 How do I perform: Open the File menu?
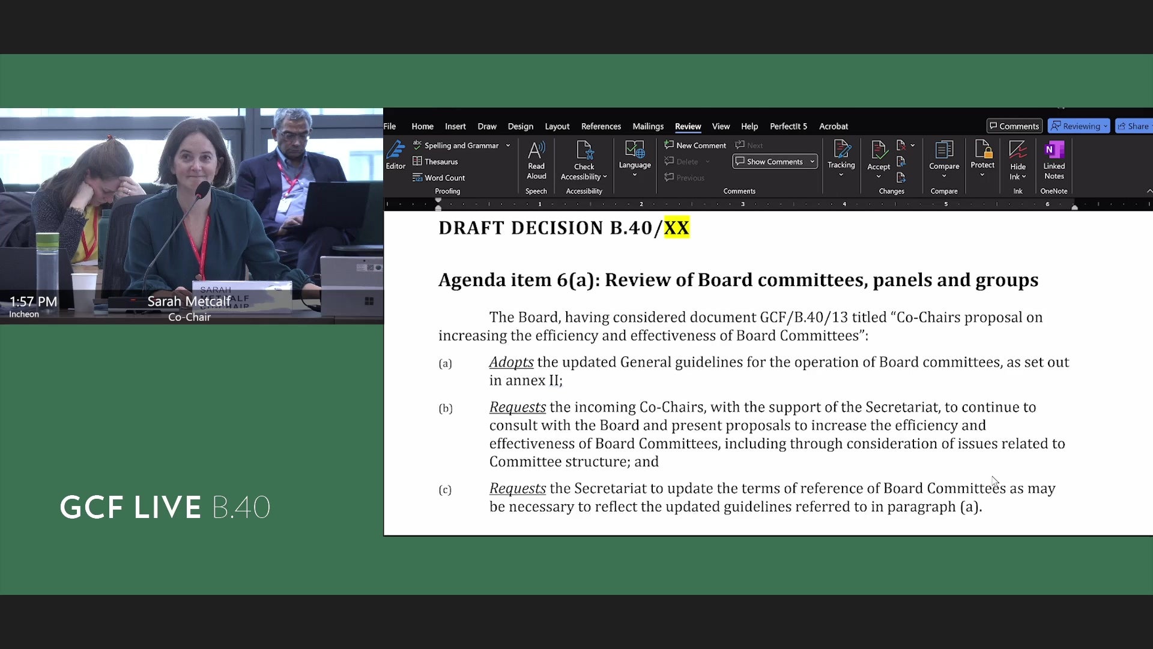click(x=390, y=126)
